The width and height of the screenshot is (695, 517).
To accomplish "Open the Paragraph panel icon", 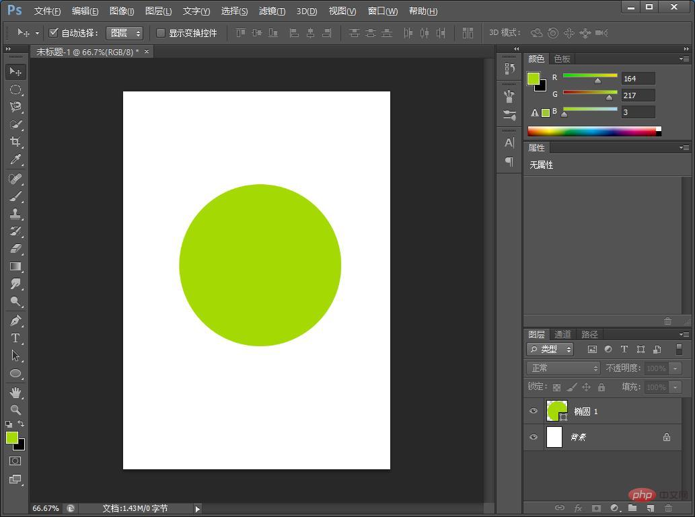I will pyautogui.click(x=509, y=162).
